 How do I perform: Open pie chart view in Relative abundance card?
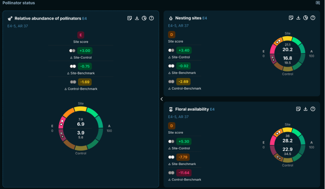pyautogui.click(x=144, y=18)
